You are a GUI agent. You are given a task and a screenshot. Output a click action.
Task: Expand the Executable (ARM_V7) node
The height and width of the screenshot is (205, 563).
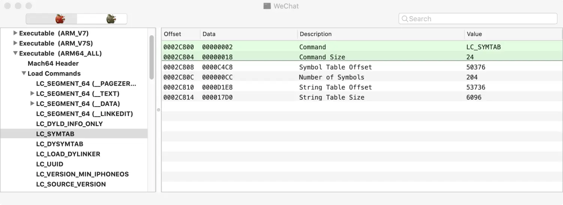tap(15, 33)
